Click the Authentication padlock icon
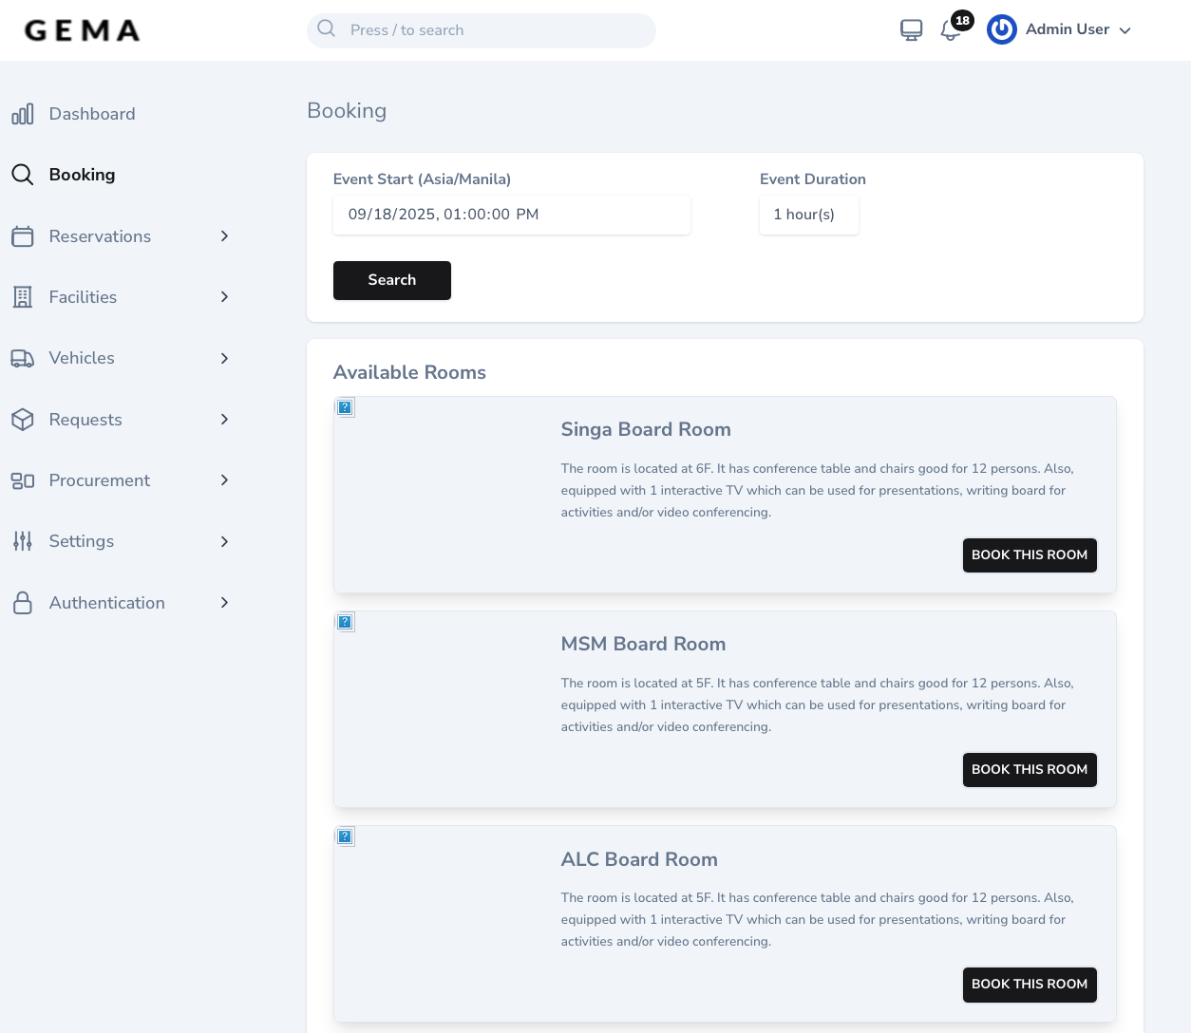 point(22,602)
